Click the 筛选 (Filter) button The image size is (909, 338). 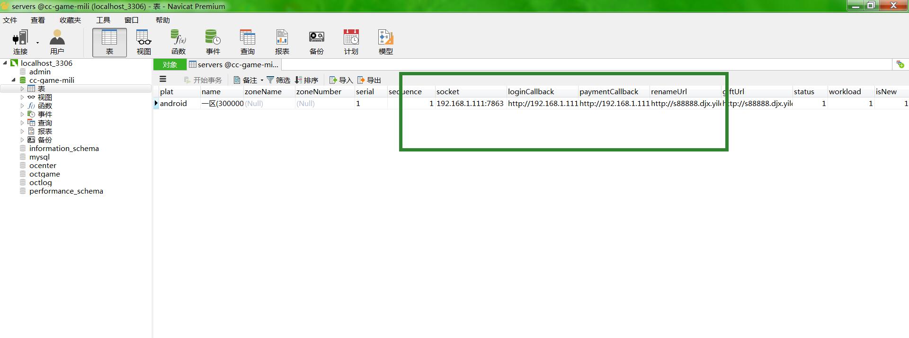point(278,80)
